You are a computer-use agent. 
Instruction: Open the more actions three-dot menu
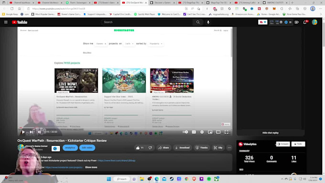(229, 148)
